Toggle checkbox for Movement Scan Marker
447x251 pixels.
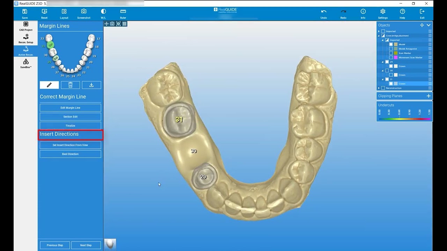(x=391, y=58)
